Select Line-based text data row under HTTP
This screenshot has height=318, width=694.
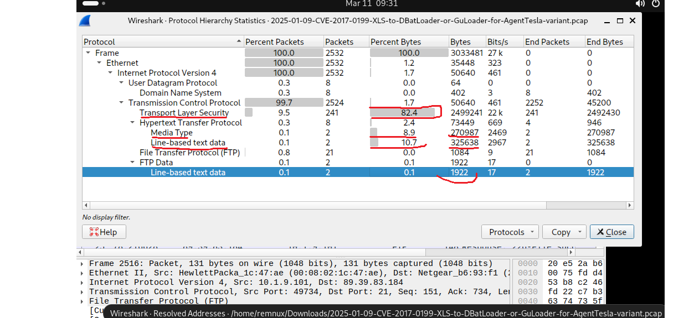point(358,143)
